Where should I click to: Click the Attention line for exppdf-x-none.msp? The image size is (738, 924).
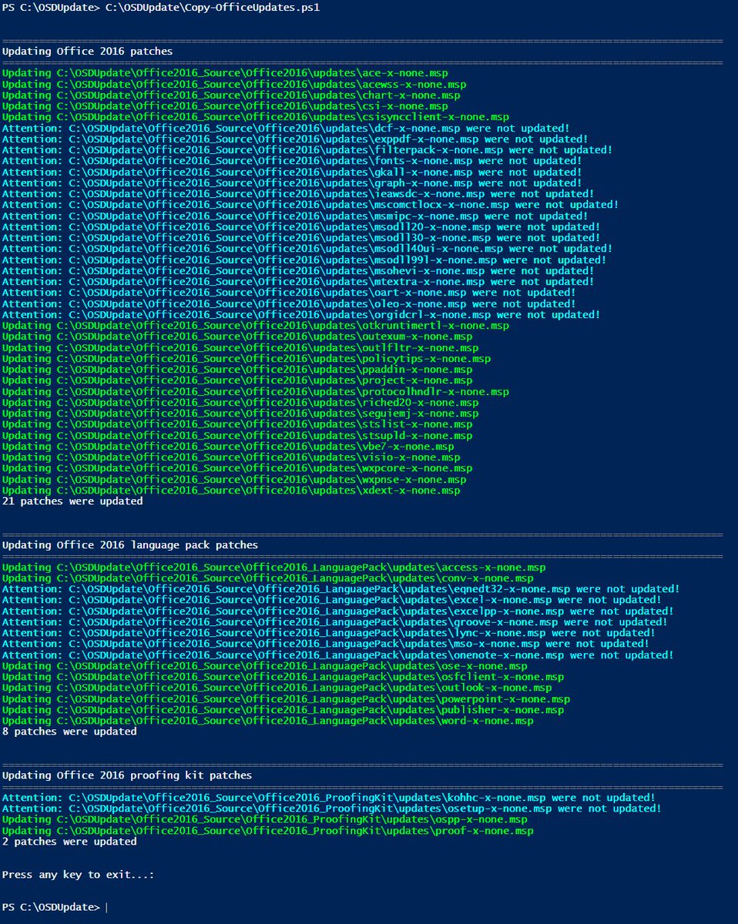pyautogui.click(x=295, y=139)
